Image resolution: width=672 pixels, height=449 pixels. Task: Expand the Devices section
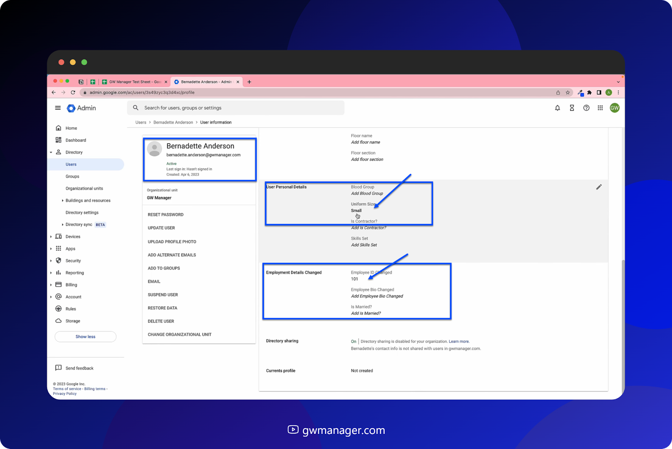point(51,237)
